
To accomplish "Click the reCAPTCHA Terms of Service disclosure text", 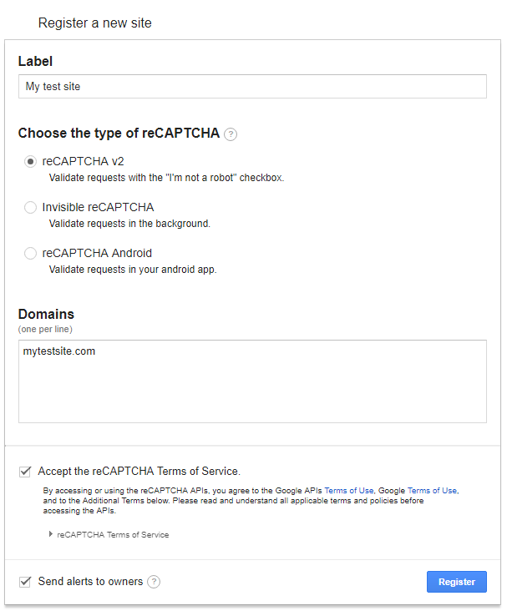I will (x=113, y=535).
